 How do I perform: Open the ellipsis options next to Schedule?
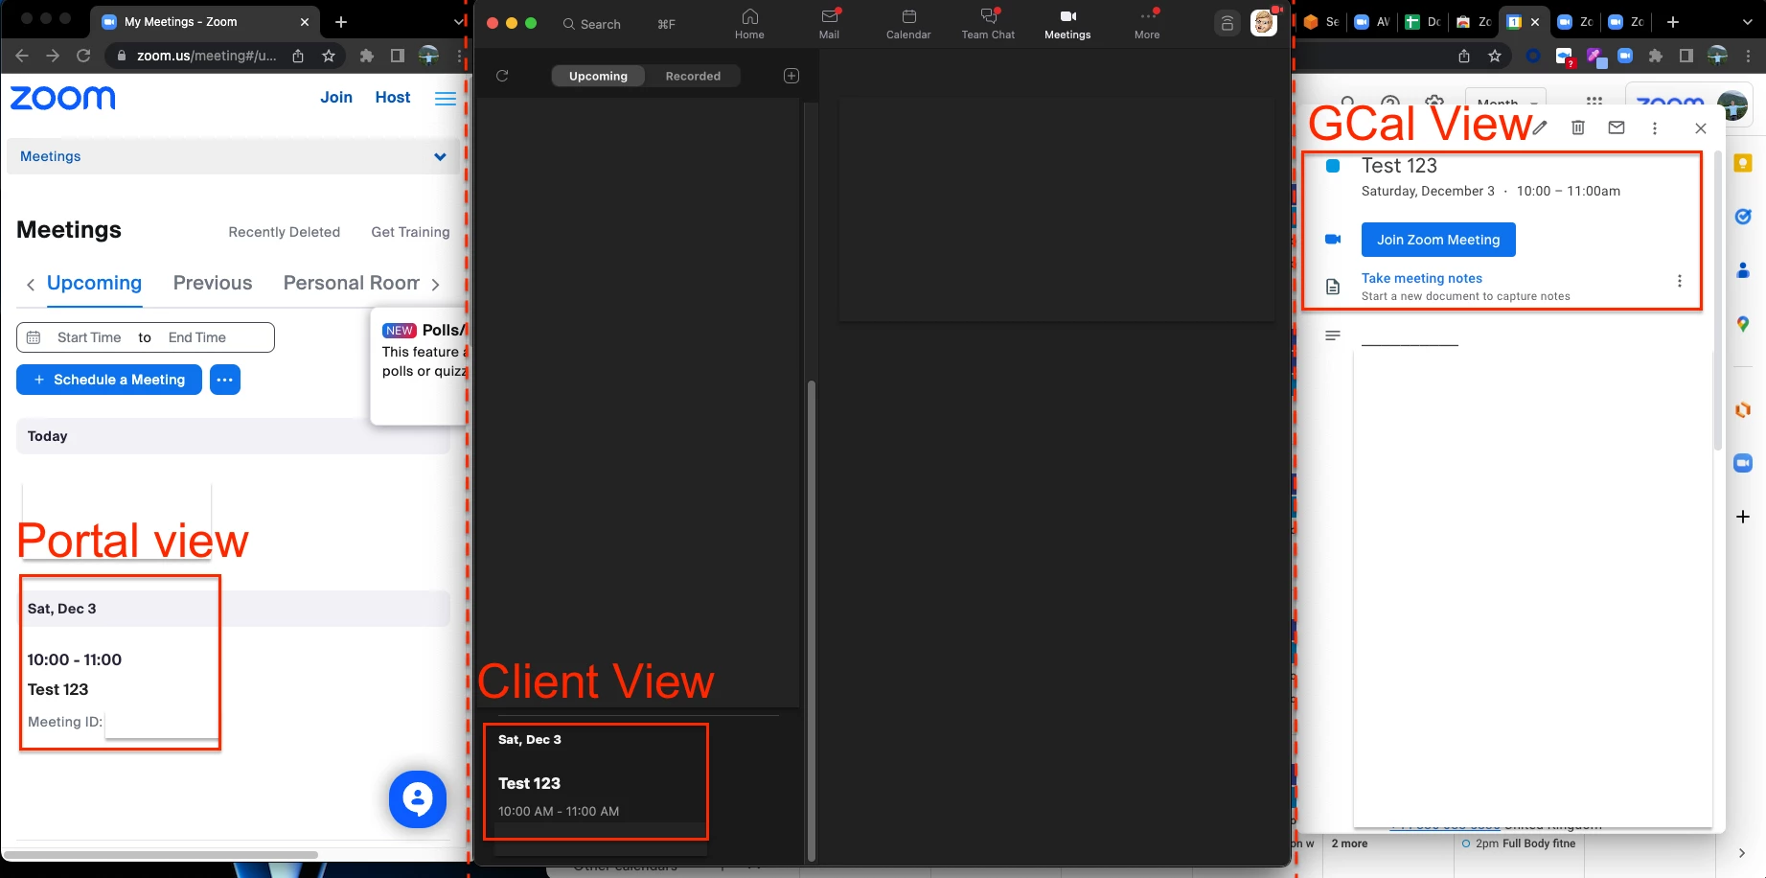(225, 380)
